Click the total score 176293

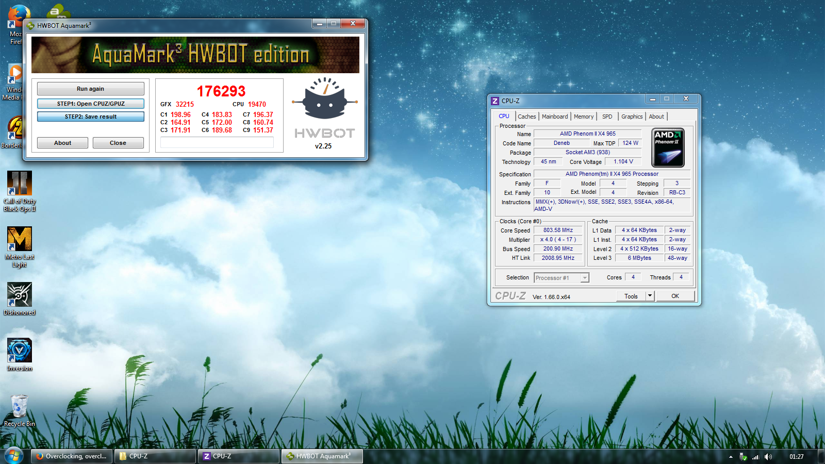(x=221, y=91)
